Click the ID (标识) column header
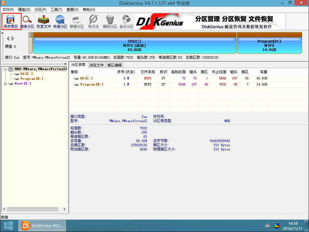 click(x=164, y=72)
